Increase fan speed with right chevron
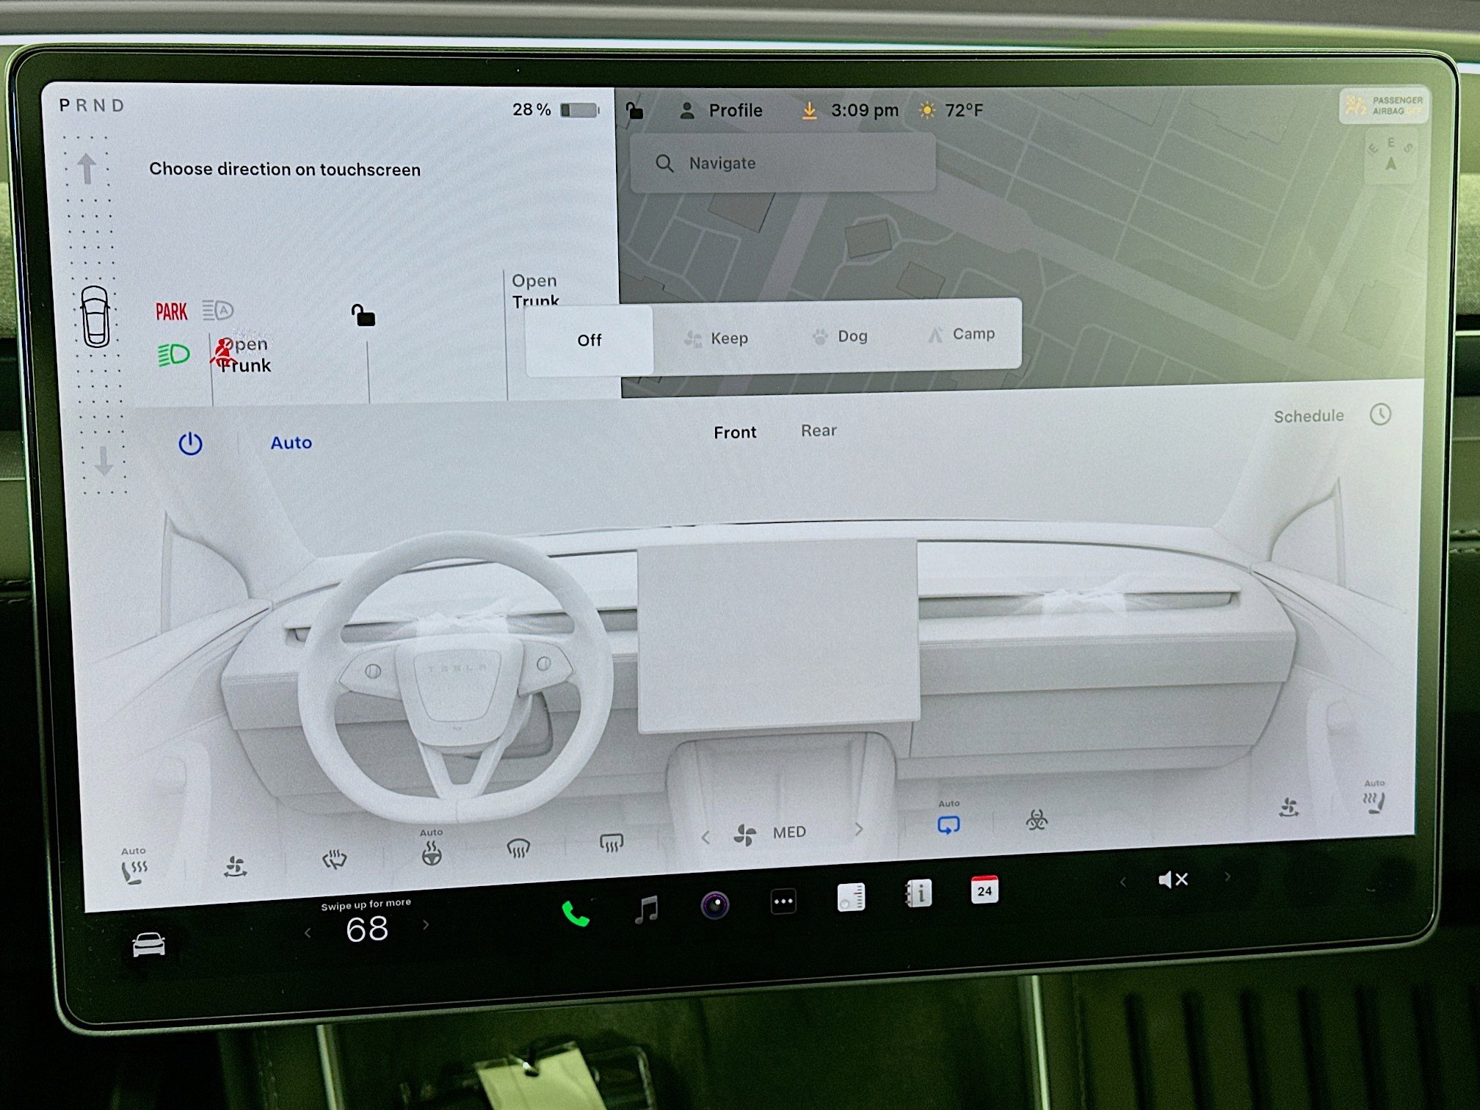Image resolution: width=1480 pixels, height=1110 pixels. pyautogui.click(x=859, y=829)
